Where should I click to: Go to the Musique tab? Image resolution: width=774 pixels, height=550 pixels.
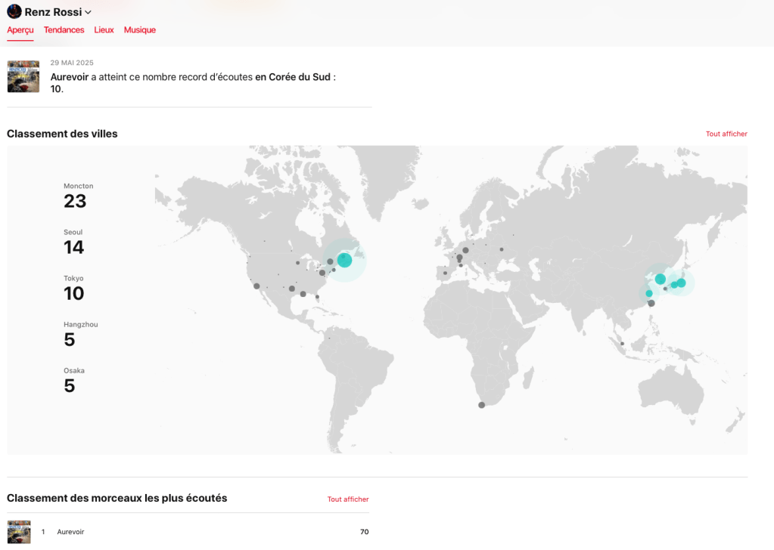point(140,30)
